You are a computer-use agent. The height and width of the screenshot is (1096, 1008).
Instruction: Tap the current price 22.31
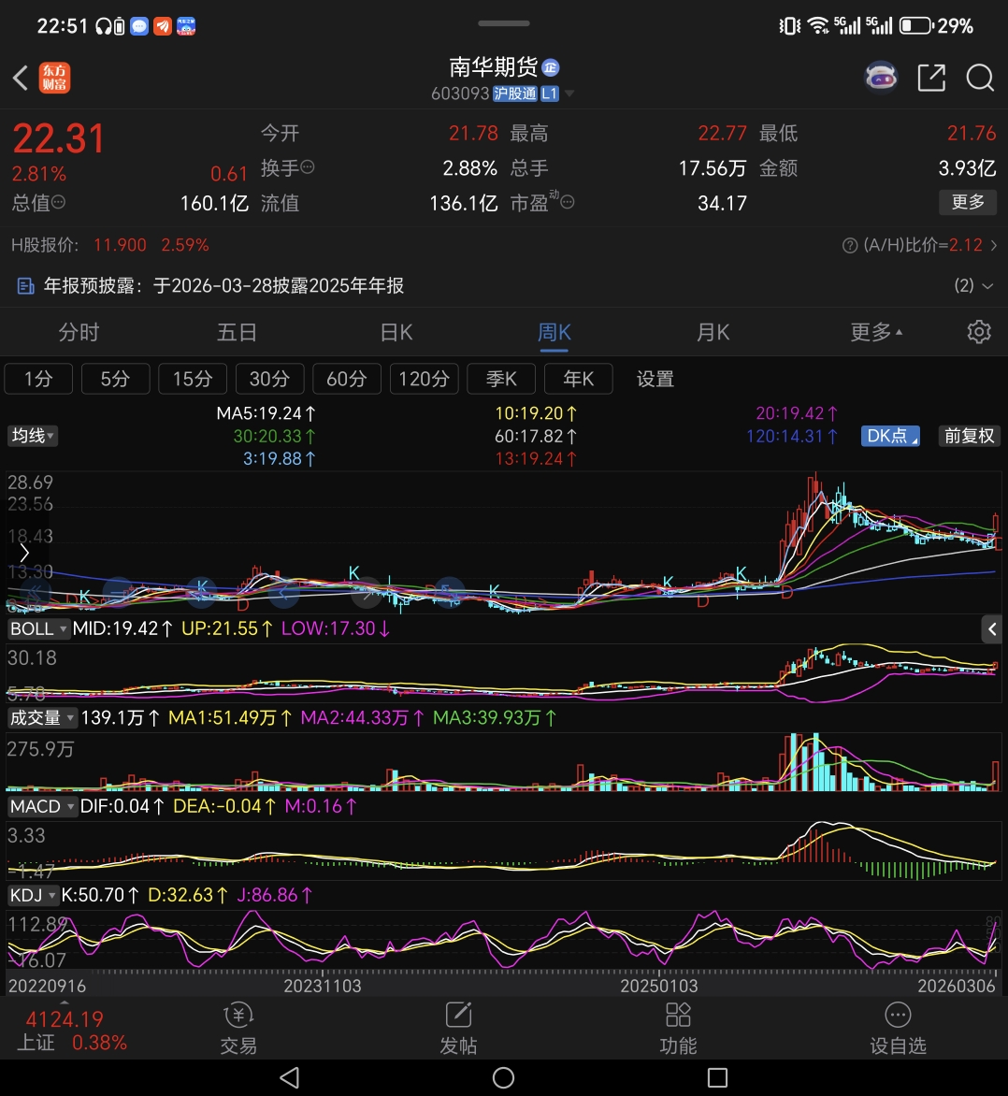[x=59, y=138]
